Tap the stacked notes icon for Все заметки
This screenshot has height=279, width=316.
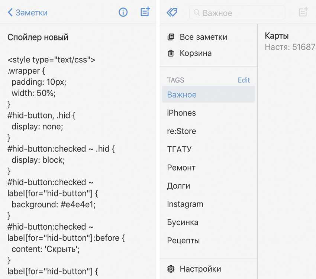click(171, 37)
